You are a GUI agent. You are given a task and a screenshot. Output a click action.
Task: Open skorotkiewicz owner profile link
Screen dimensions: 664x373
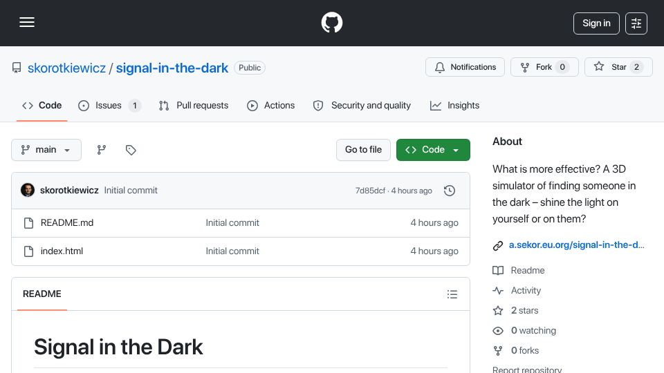[x=66, y=68]
